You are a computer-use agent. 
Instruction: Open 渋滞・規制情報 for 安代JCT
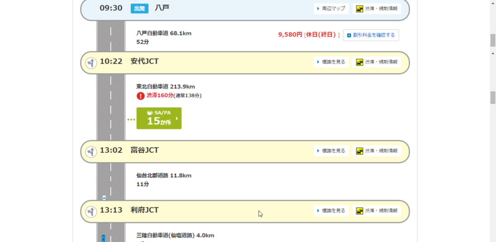[377, 63]
